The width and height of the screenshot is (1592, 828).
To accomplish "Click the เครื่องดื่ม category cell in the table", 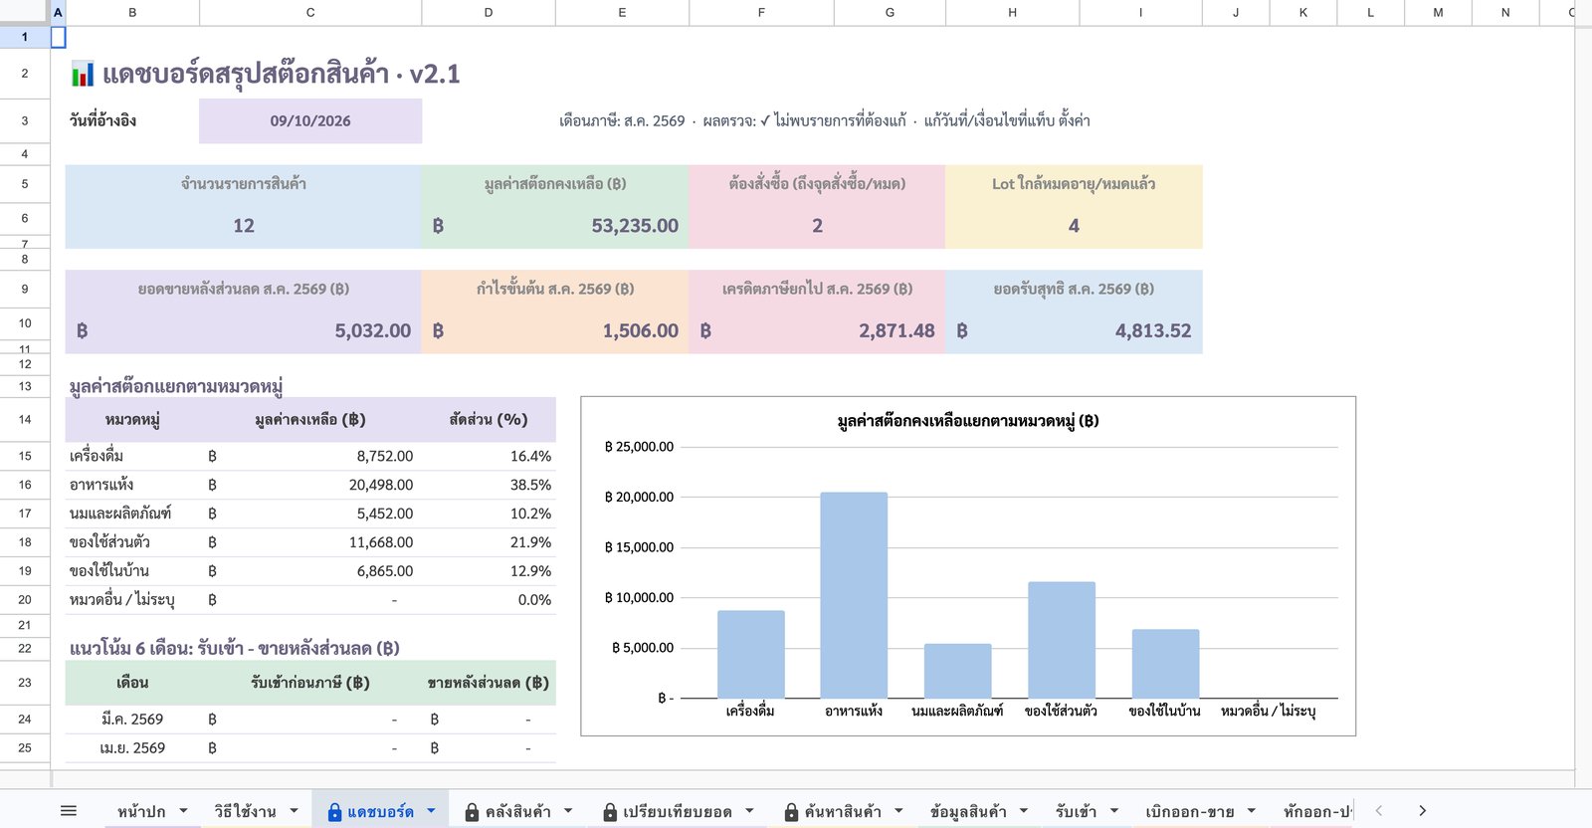I will tap(132, 456).
